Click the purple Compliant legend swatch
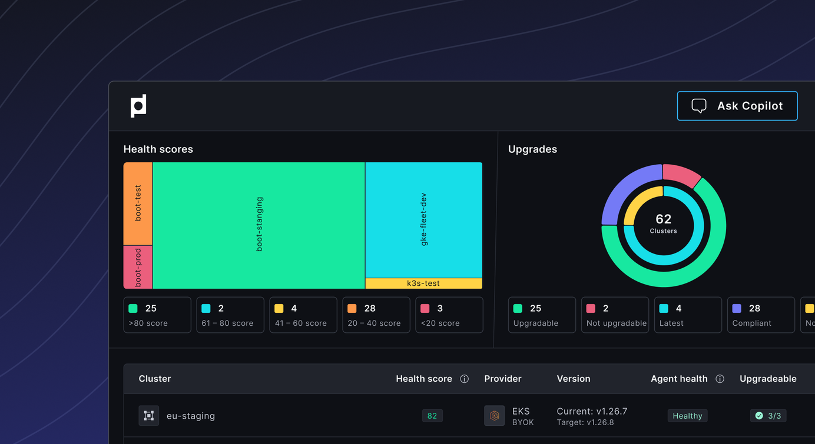 [x=737, y=308]
